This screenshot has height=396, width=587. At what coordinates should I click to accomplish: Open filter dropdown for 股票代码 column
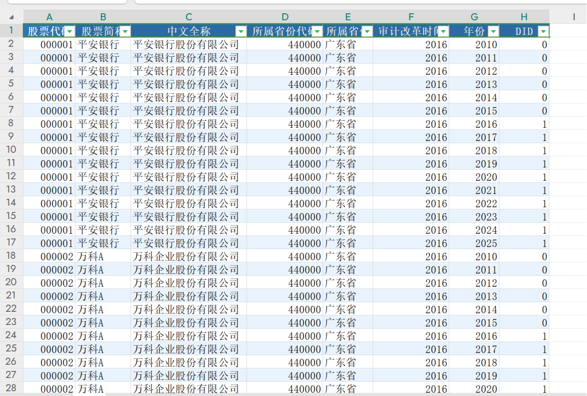point(69,31)
